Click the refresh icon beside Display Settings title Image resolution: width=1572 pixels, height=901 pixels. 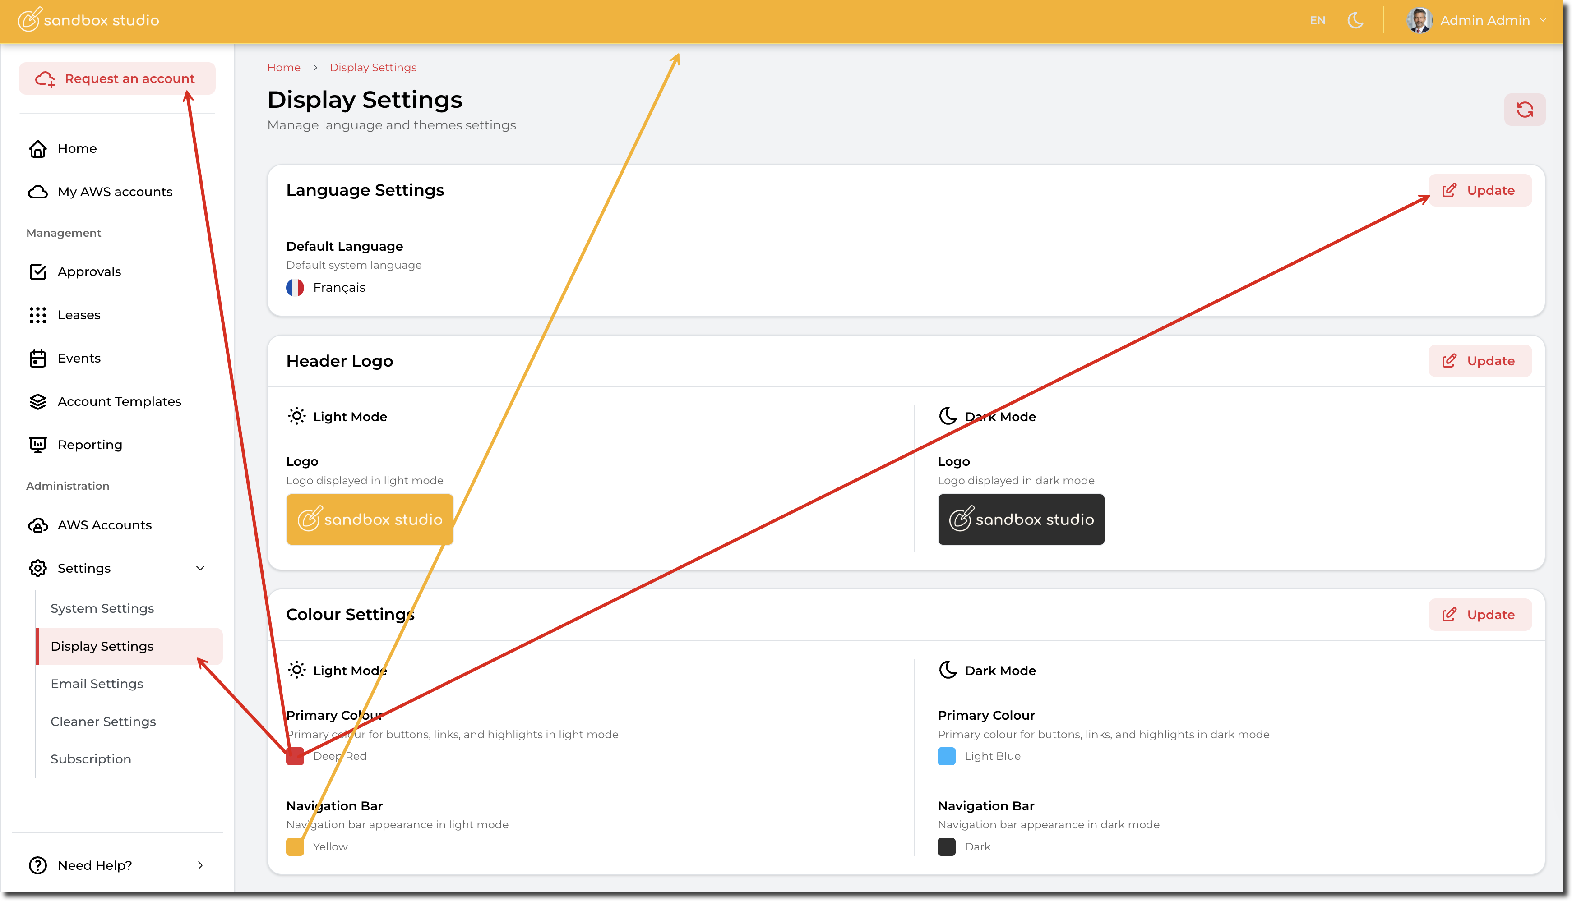1524,110
